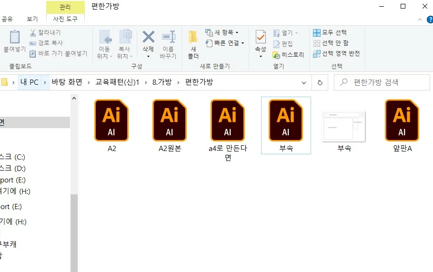
Task: Click the Edit (편집) ribbon button
Action: [x=283, y=44]
